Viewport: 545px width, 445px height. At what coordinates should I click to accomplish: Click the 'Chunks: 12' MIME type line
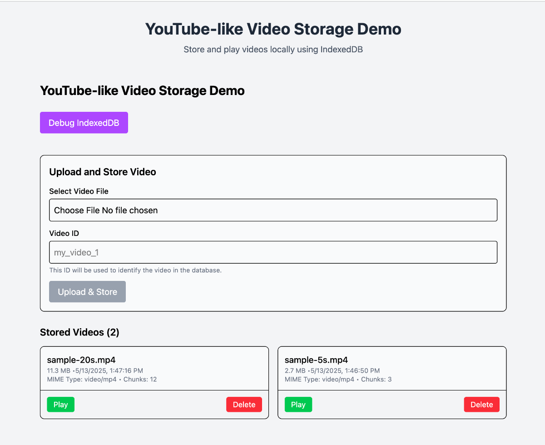click(x=102, y=379)
